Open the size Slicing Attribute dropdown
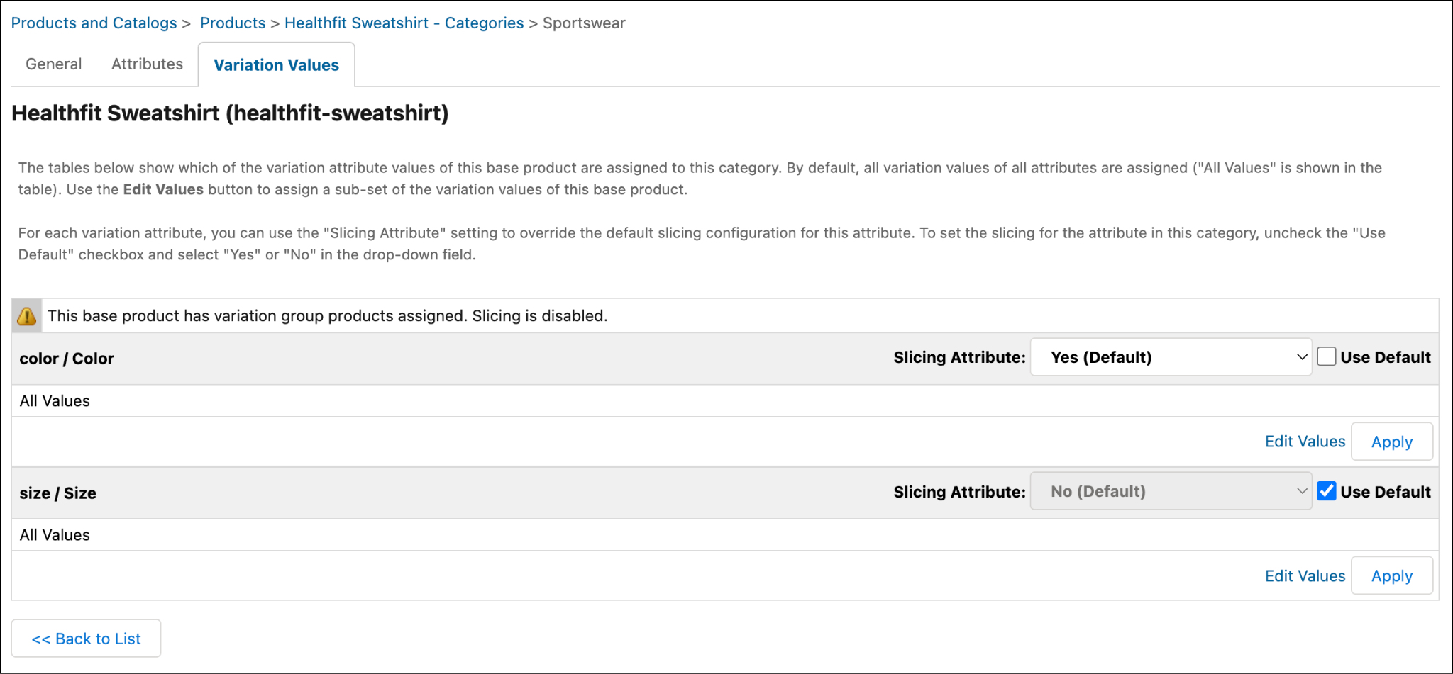Viewport: 1453px width, 674px height. click(1171, 491)
